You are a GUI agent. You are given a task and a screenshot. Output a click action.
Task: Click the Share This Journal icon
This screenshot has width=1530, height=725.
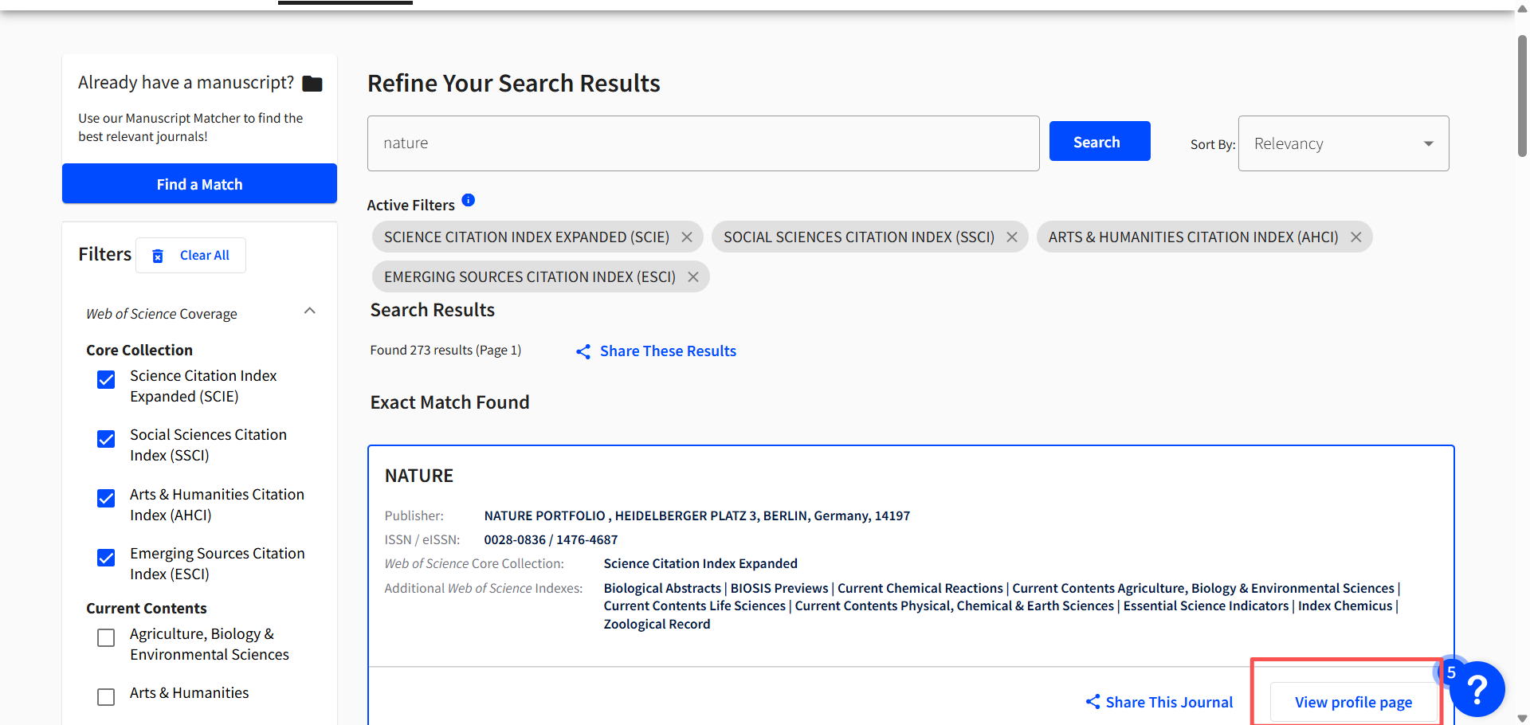[1093, 702]
